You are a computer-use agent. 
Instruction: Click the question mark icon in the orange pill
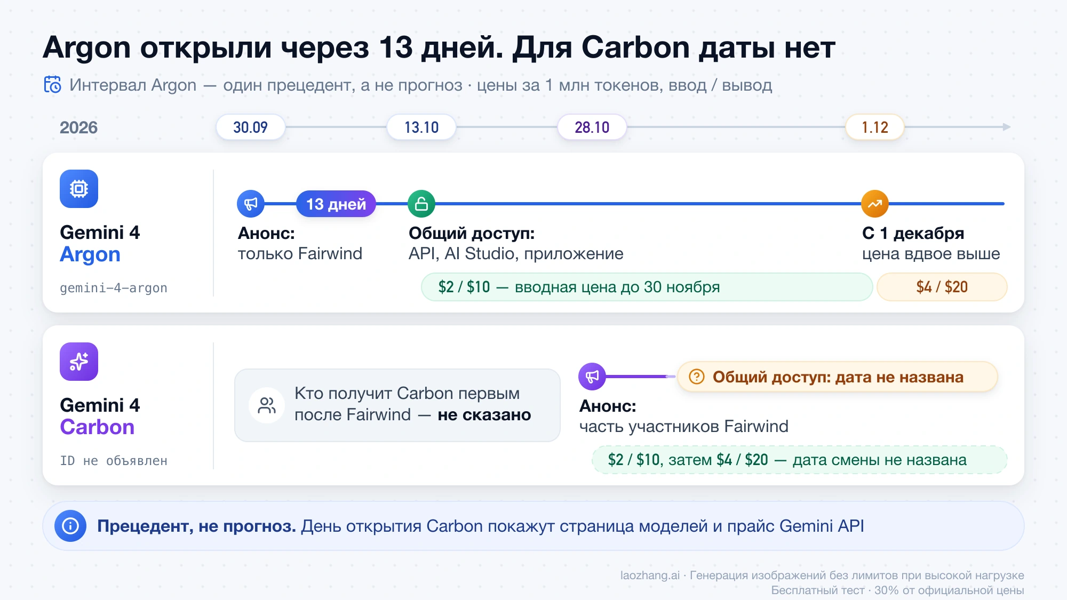(x=697, y=377)
